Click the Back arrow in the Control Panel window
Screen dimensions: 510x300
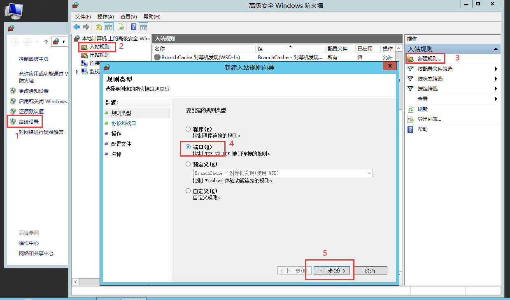pyautogui.click(x=15, y=42)
